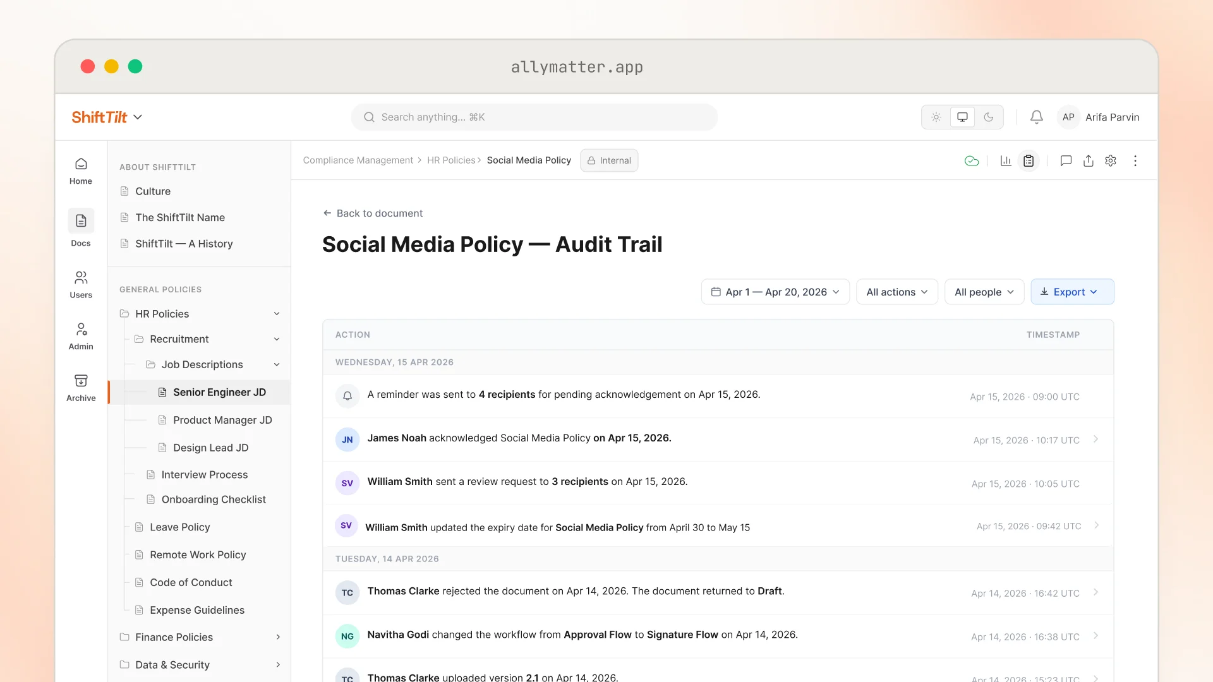Open the date range dropdown
The height and width of the screenshot is (682, 1213).
pyautogui.click(x=775, y=292)
